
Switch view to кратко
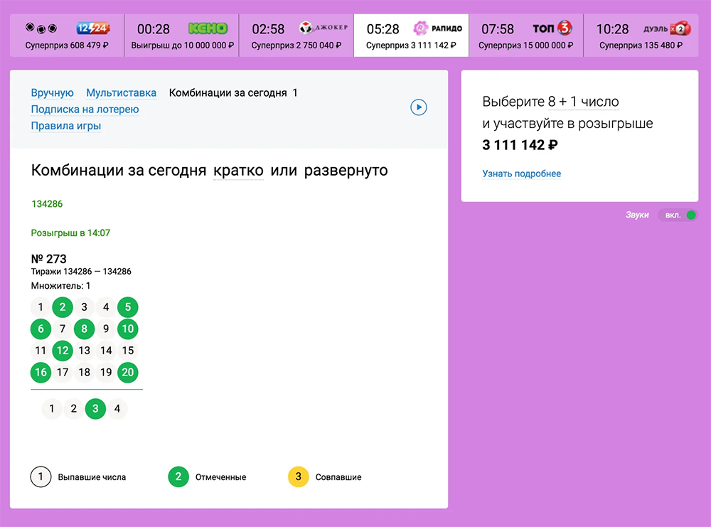(238, 171)
